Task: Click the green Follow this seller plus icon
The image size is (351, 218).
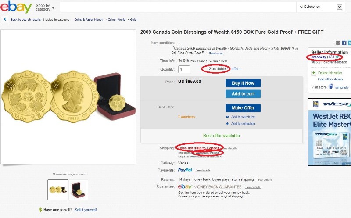Action: click(x=313, y=73)
